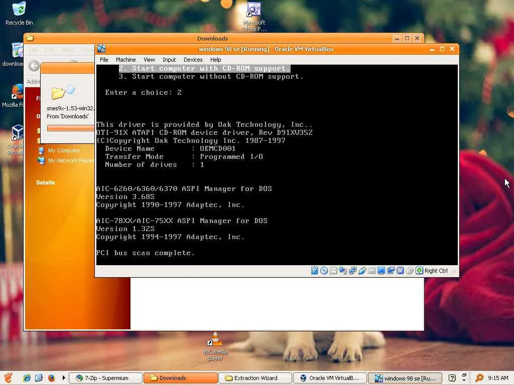514x385 pixels.
Task: Click the recording indicator in VirtualBox status bar
Action: point(391,270)
